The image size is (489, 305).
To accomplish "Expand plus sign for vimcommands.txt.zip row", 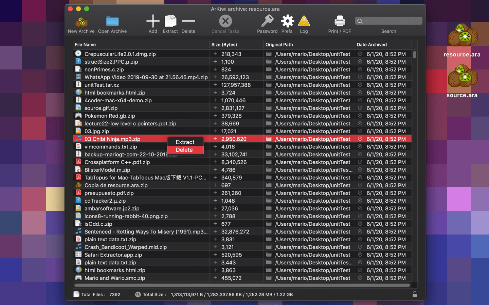I will pyautogui.click(x=215, y=147).
